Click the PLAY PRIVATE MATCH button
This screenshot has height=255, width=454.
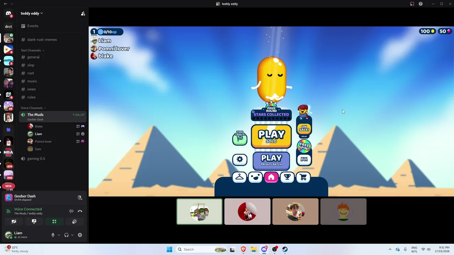point(271,161)
